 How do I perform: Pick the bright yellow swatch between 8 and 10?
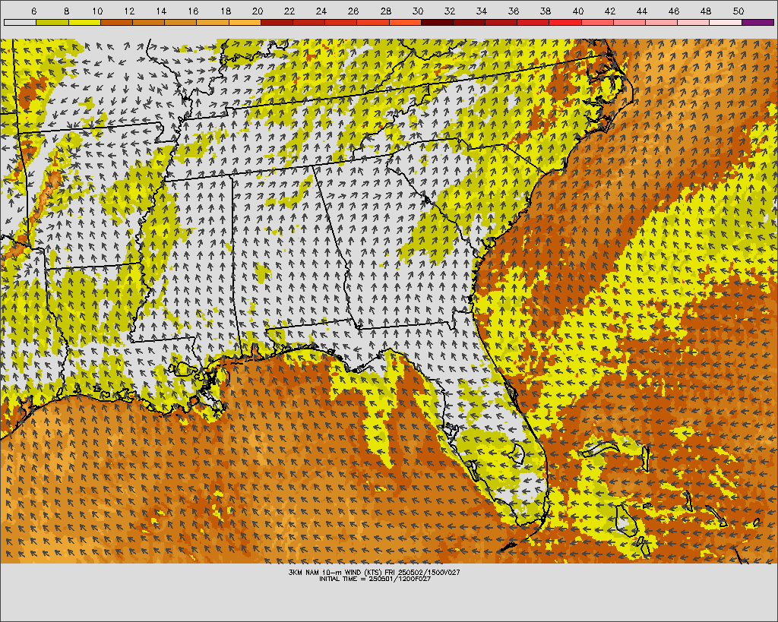[84, 22]
